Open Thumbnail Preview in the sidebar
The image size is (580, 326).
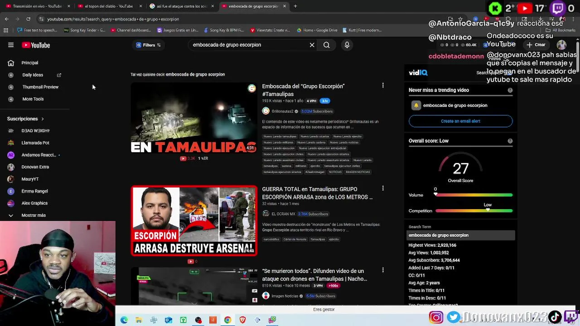(40, 87)
